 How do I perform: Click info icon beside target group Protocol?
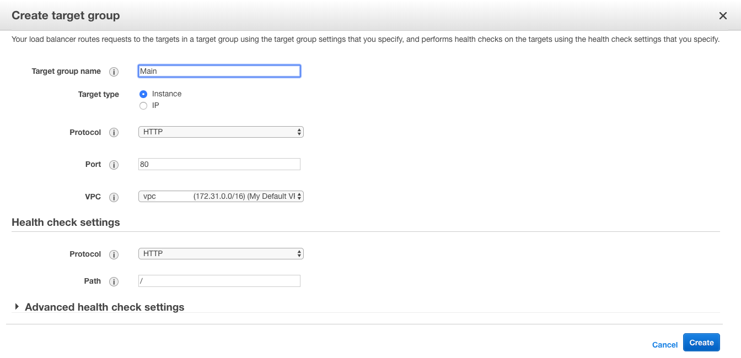[x=114, y=133]
